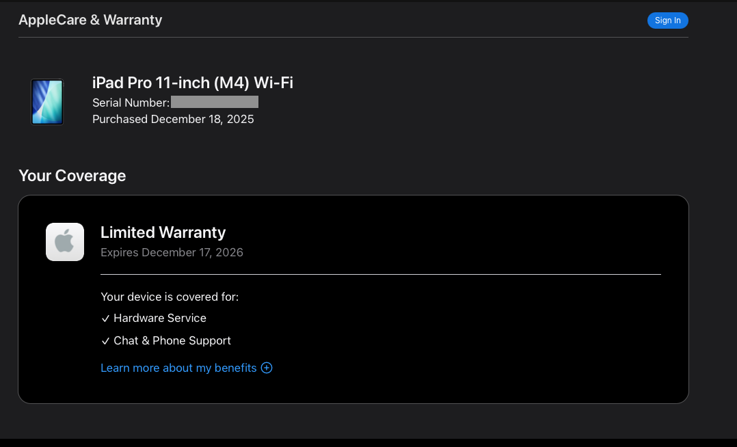Click the redacted serial number value
The image size is (737, 447).
tap(215, 103)
